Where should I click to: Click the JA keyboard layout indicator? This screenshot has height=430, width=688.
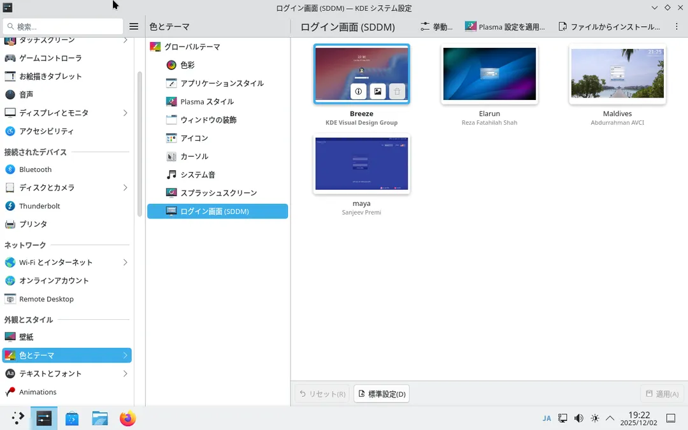tap(547, 418)
